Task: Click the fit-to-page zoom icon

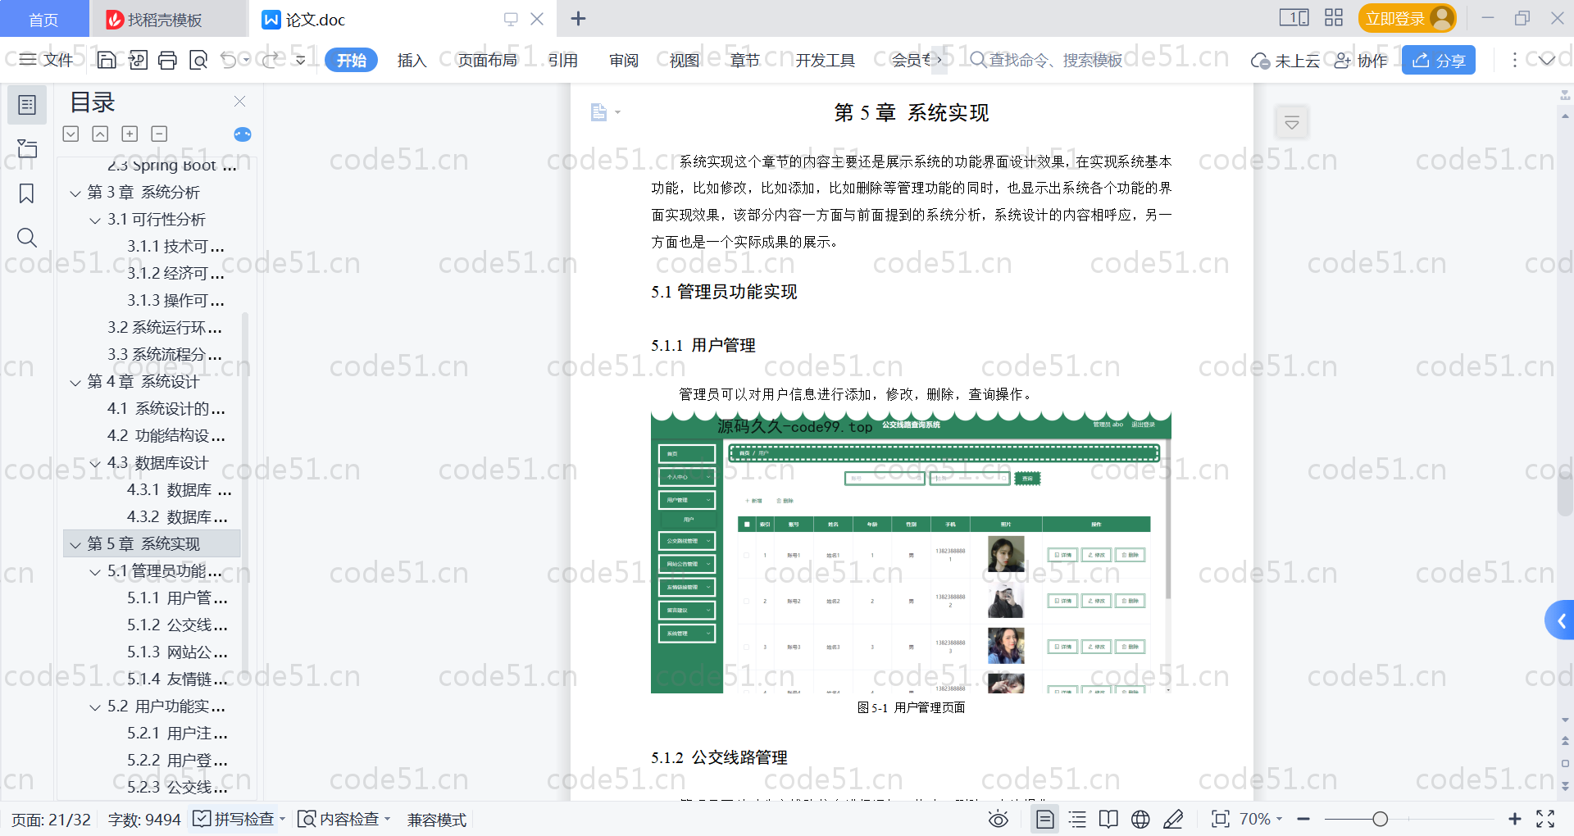Action: pyautogui.click(x=1221, y=819)
